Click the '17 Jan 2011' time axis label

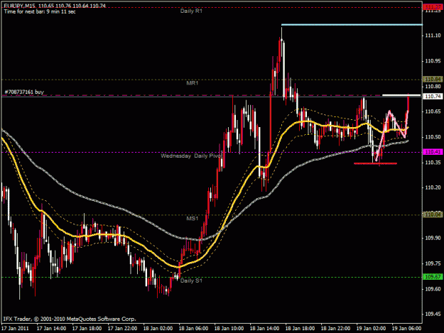(x=16, y=329)
